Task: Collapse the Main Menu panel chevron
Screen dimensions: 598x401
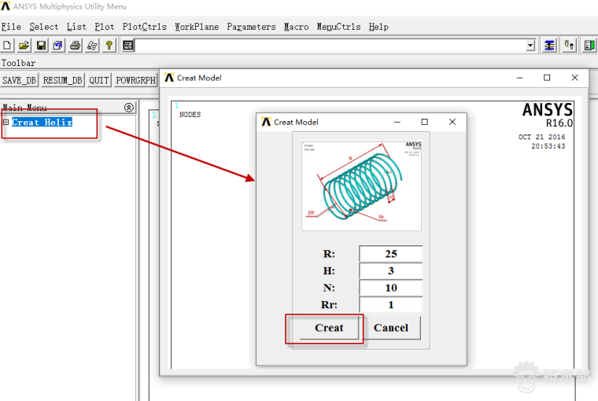Action: 129,108
